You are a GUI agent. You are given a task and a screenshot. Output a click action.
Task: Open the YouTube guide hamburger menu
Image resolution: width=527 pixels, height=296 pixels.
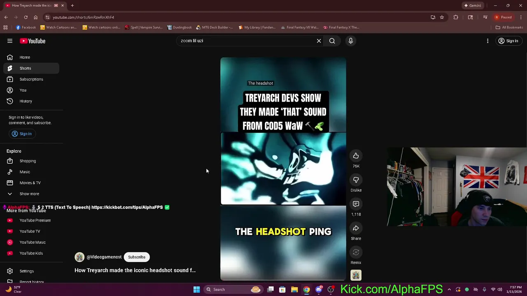[x=10, y=41]
